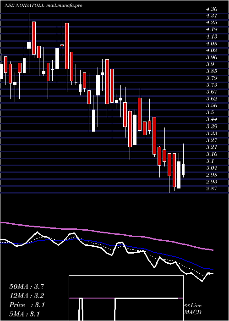
Task: Click the 3.56 price axis label
Action: click(212, 106)
